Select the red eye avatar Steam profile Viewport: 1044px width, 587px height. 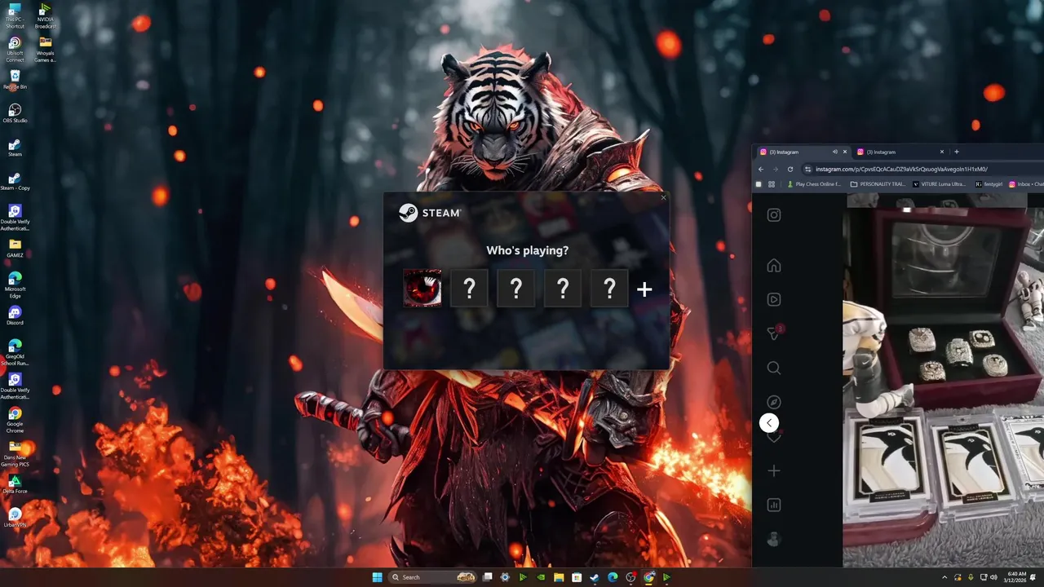pyautogui.click(x=422, y=289)
